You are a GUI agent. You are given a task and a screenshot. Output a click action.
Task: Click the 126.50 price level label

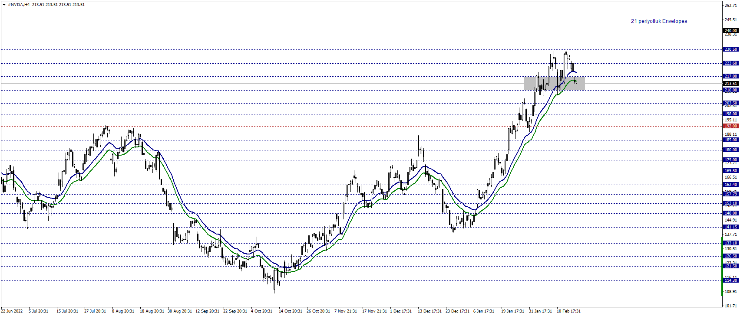(730, 256)
